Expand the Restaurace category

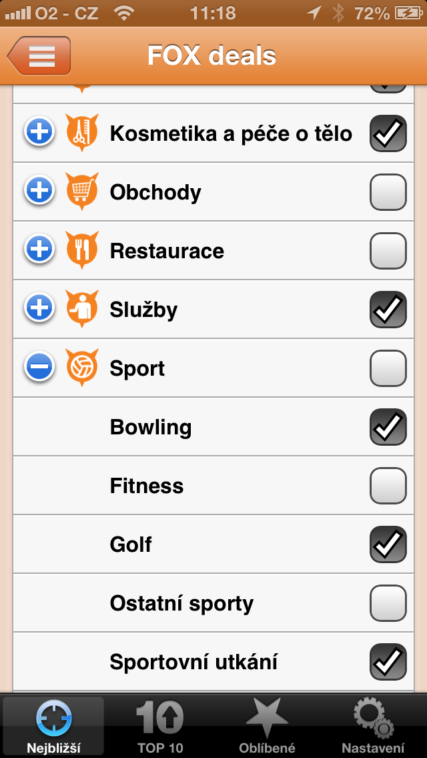click(x=39, y=250)
